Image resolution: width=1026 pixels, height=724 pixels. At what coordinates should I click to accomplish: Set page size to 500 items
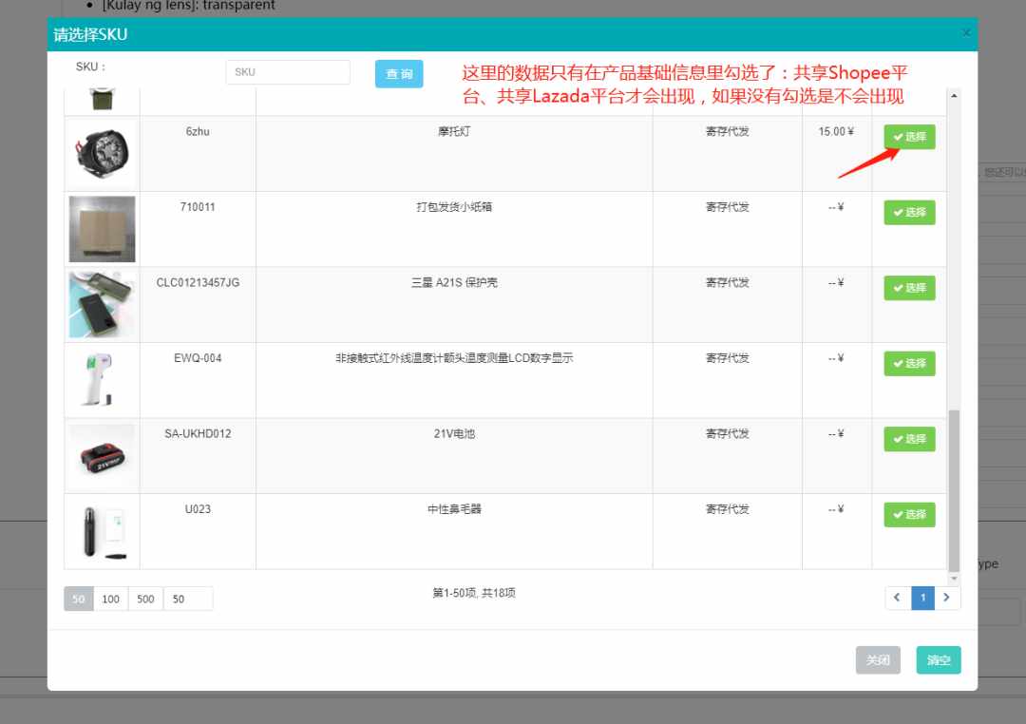tap(145, 599)
